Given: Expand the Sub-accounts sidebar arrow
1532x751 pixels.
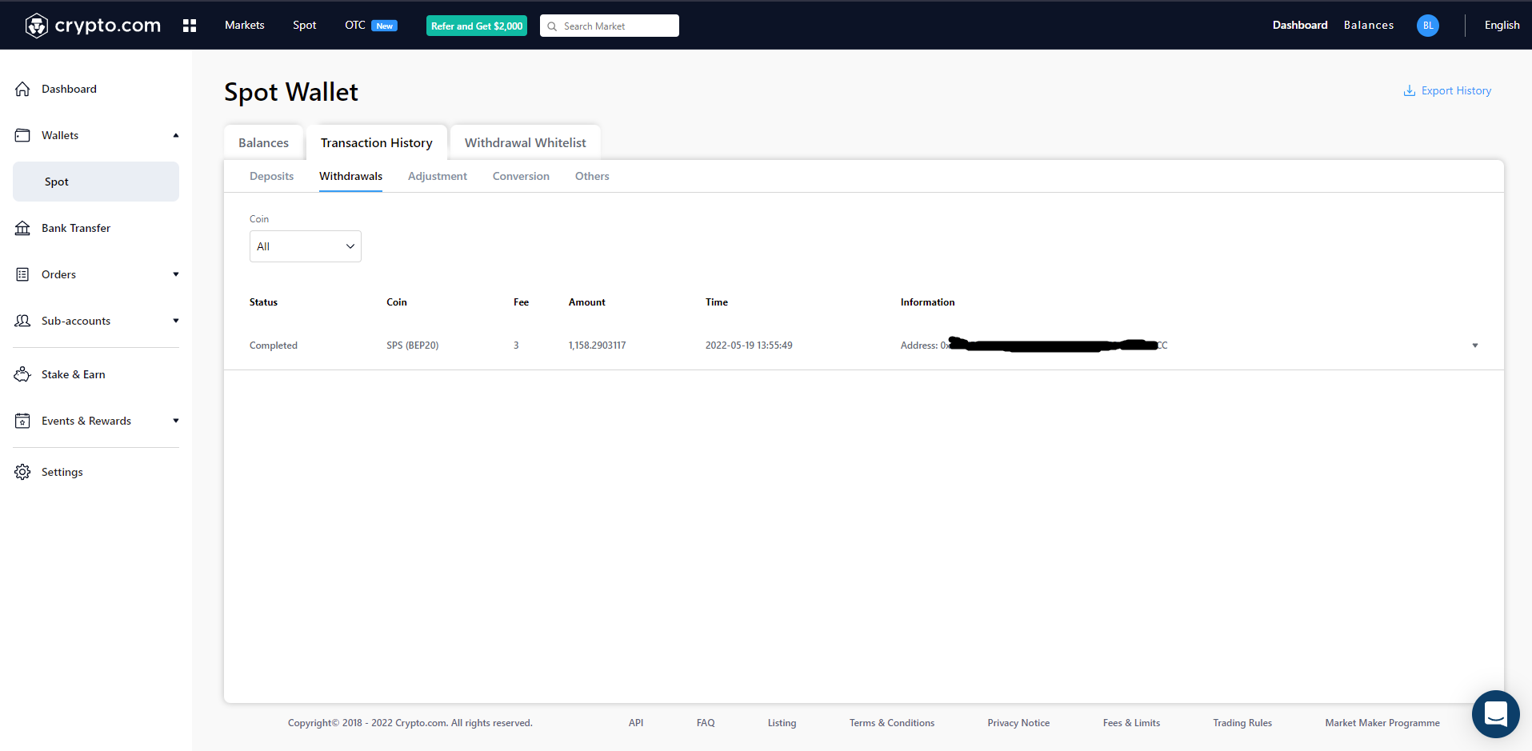Looking at the screenshot, I should (x=176, y=321).
